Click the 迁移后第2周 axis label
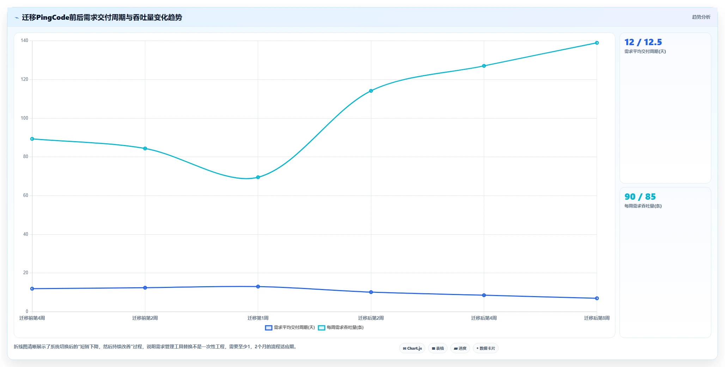725x367 pixels. click(x=371, y=318)
